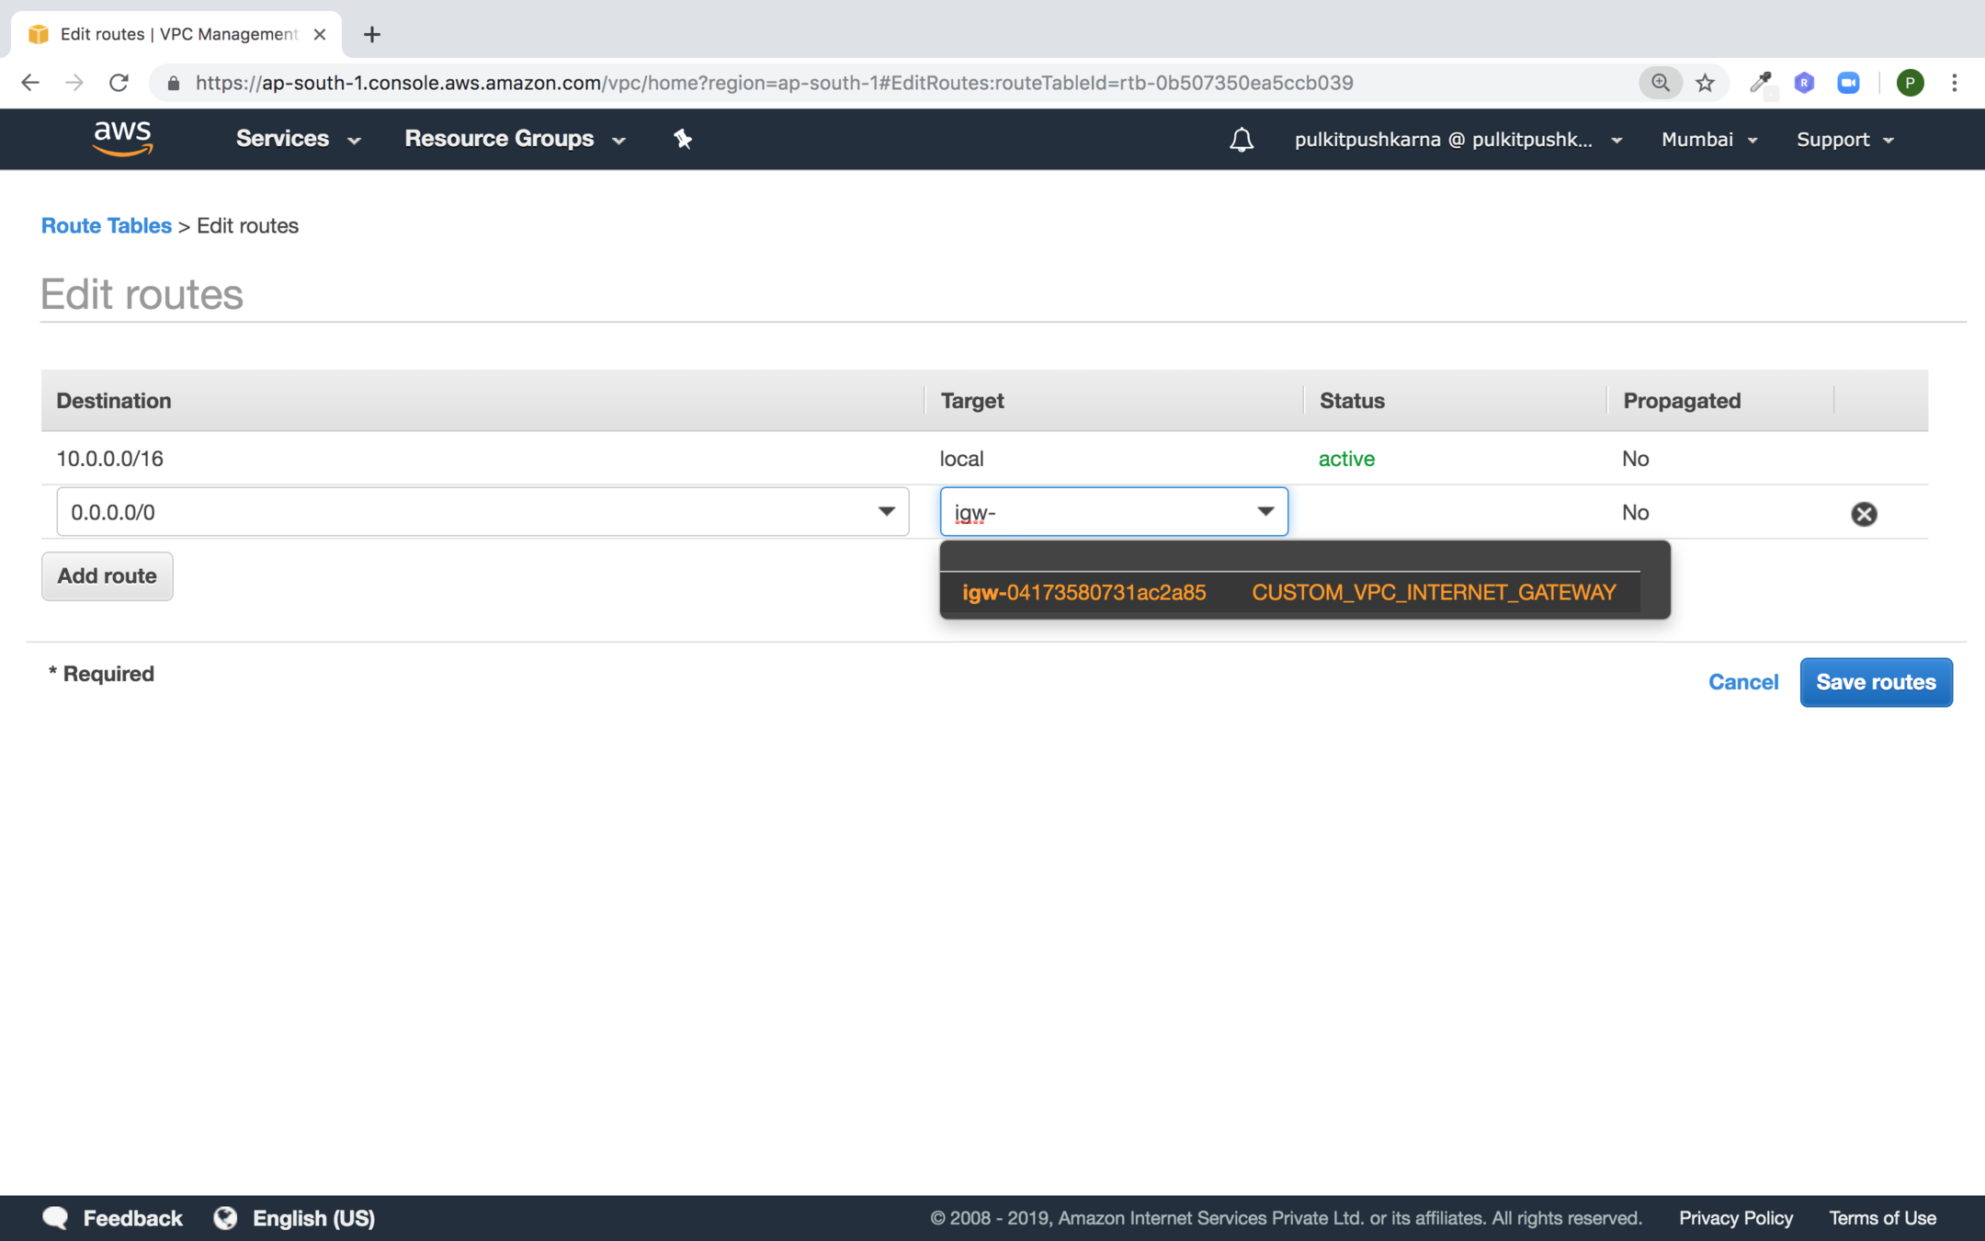Screen dimensions: 1985x1241
Task: Open the Mumbai region dropdown
Action: click(x=1708, y=140)
